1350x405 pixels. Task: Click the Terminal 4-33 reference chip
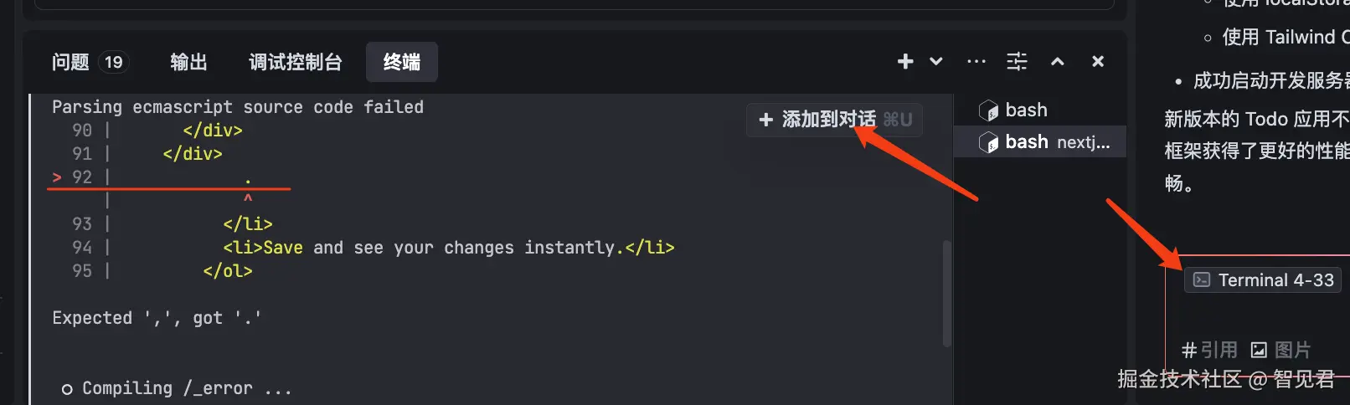pyautogui.click(x=1264, y=280)
